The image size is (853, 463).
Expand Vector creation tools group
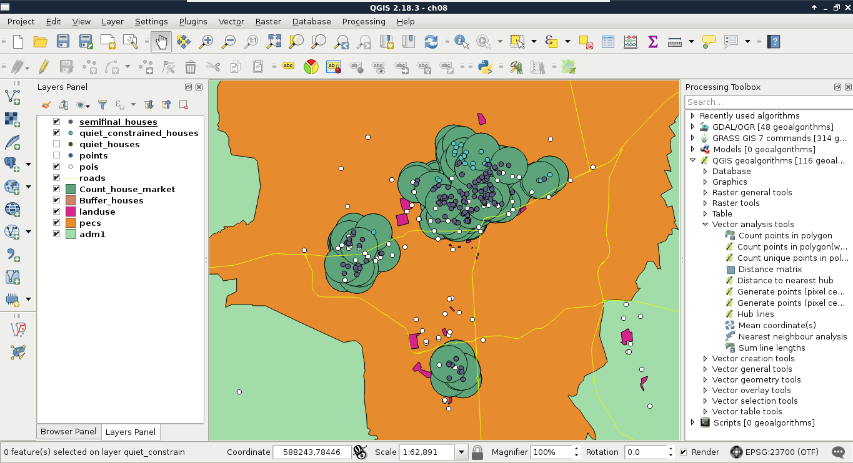tap(706, 359)
